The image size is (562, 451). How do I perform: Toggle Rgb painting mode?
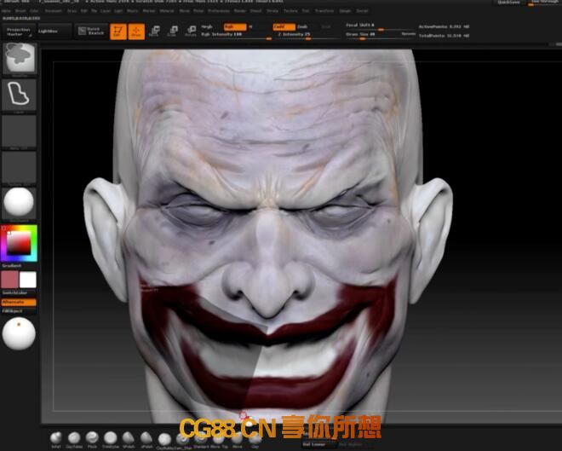235,27
